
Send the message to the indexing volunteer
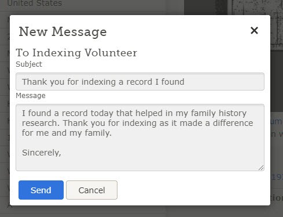coord(41,190)
